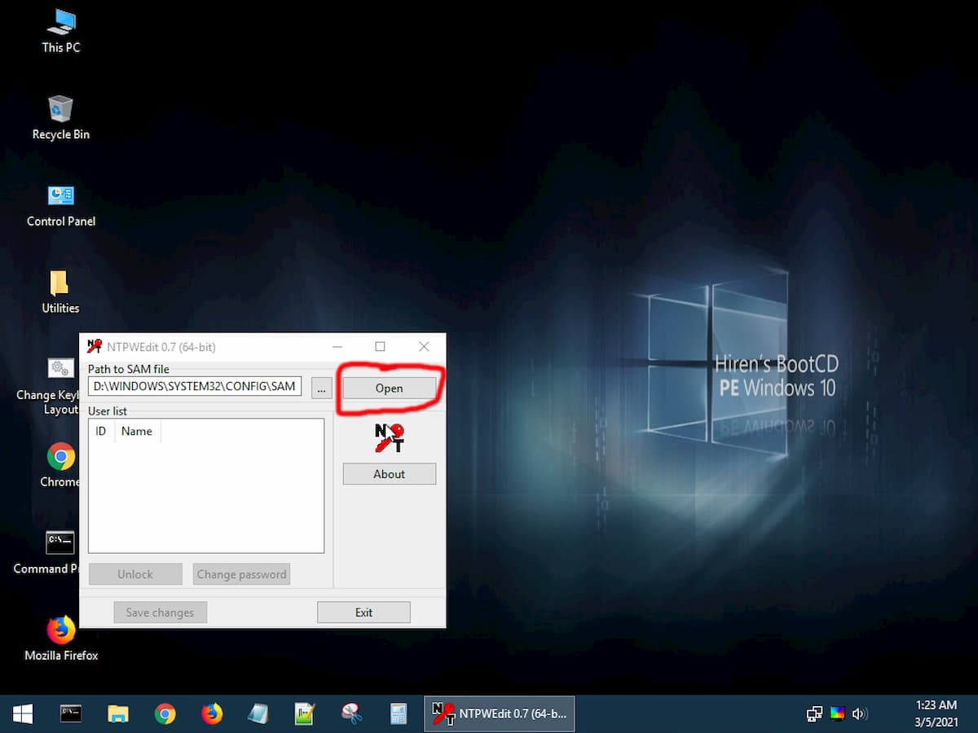The height and width of the screenshot is (733, 978).
Task: Focus the Path to SAM file field
Action: 195,386
